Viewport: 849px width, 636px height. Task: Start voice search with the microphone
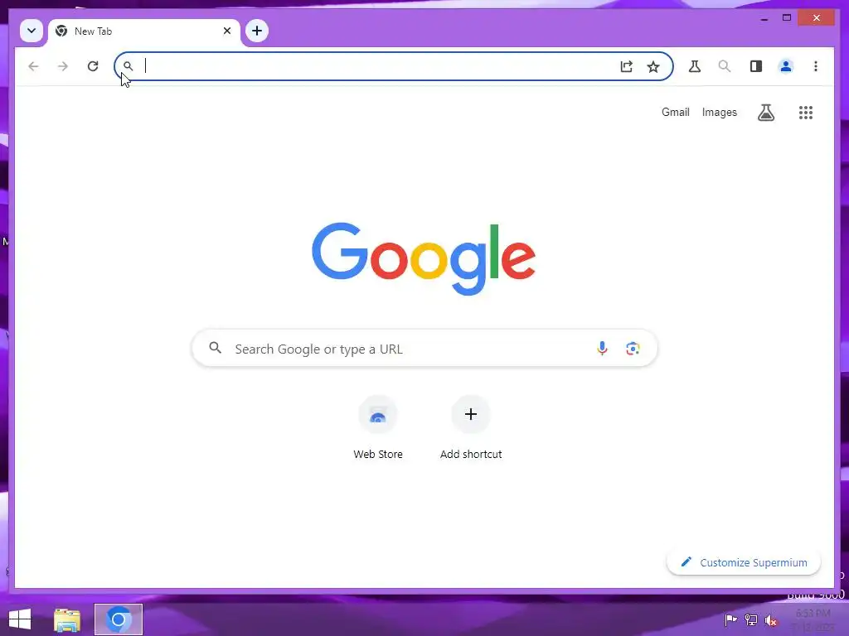click(602, 349)
